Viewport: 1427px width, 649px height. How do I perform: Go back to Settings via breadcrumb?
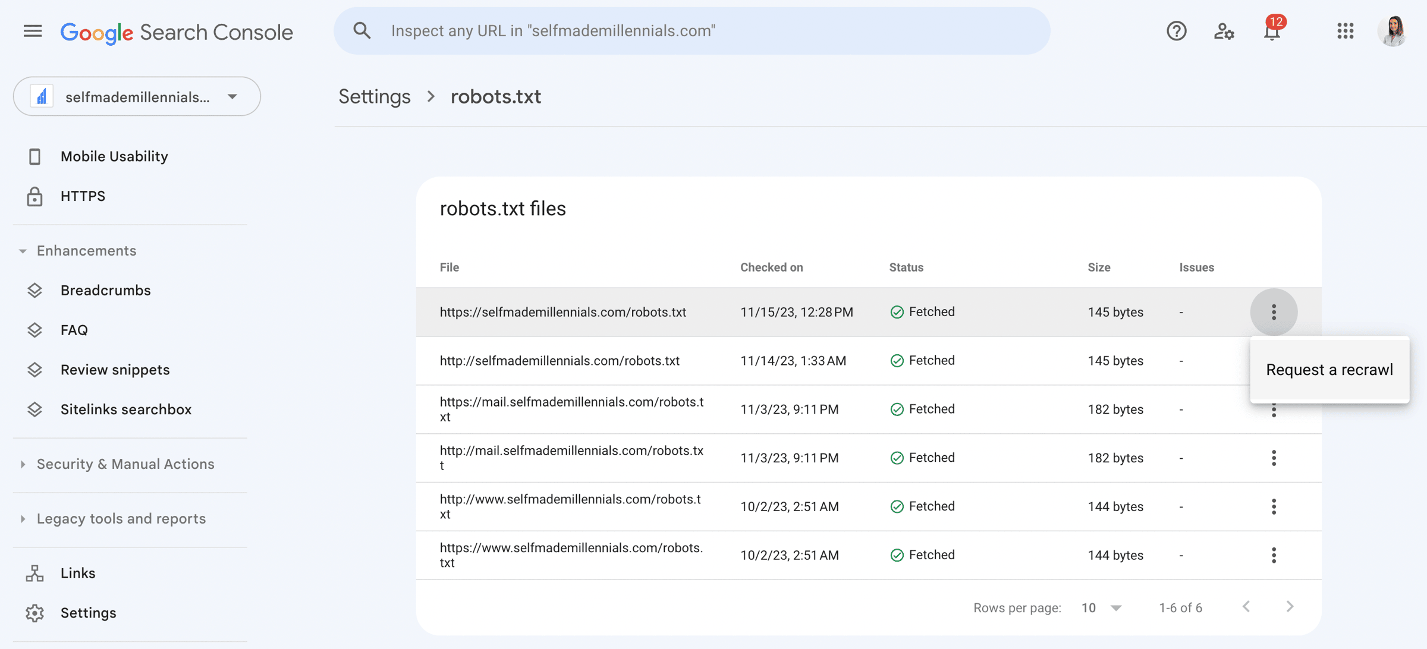tap(375, 96)
